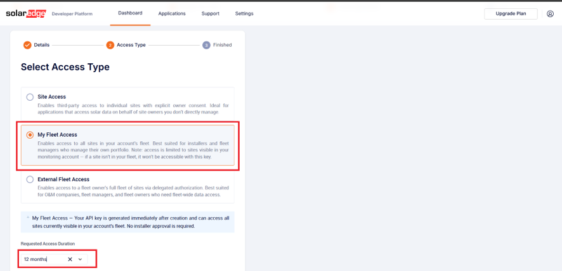
Task: Select the Site Access radio button
Action: coord(30,97)
